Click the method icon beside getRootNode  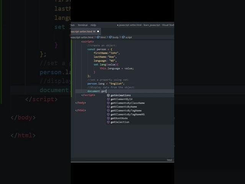coord(108,118)
